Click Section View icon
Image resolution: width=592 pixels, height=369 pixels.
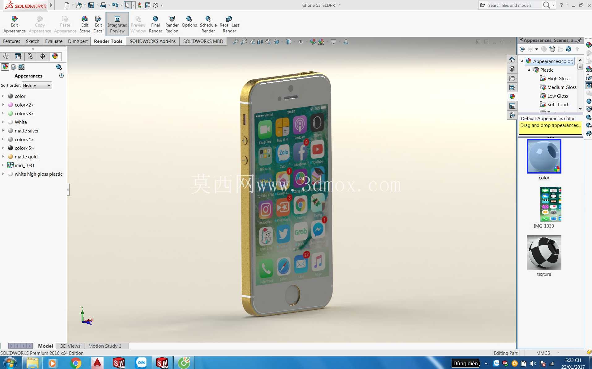260,42
